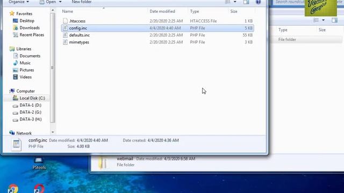Click the red desktop shortcut icon beside Chrome
The height and width of the screenshot is (193, 344).
[39, 189]
